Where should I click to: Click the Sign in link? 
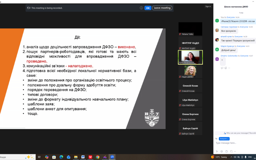pyautogui.click(x=208, y=6)
